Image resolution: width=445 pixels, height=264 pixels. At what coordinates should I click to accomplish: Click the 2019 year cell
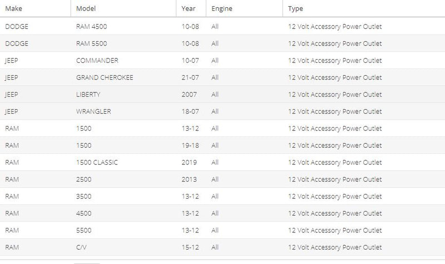coord(189,163)
